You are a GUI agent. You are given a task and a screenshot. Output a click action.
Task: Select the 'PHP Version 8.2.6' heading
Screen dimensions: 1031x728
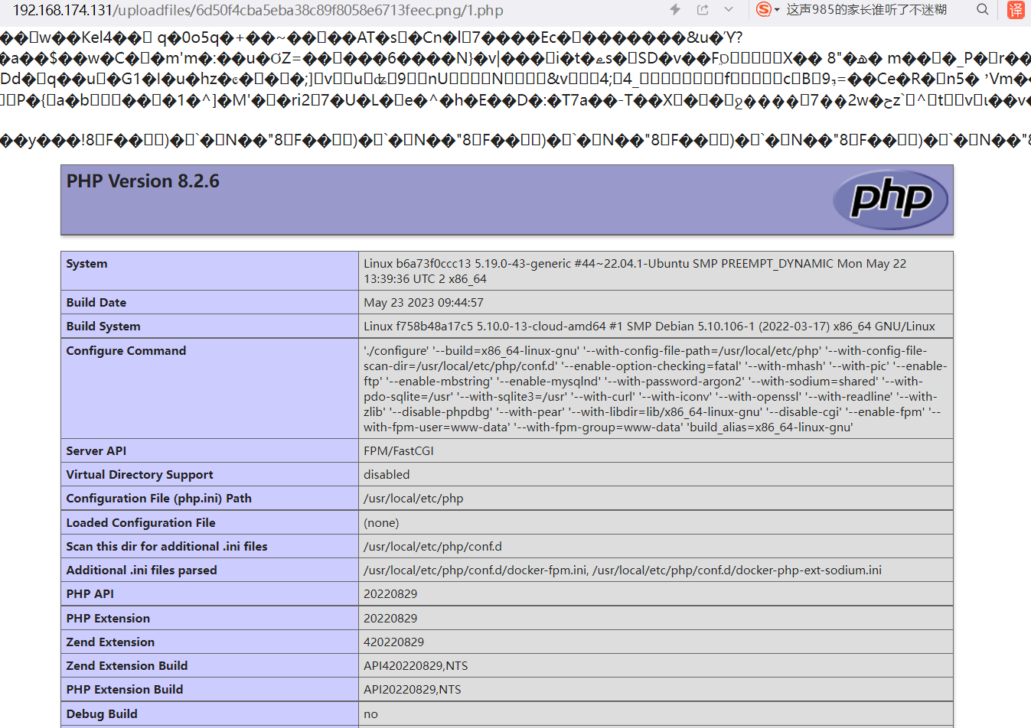(x=142, y=181)
